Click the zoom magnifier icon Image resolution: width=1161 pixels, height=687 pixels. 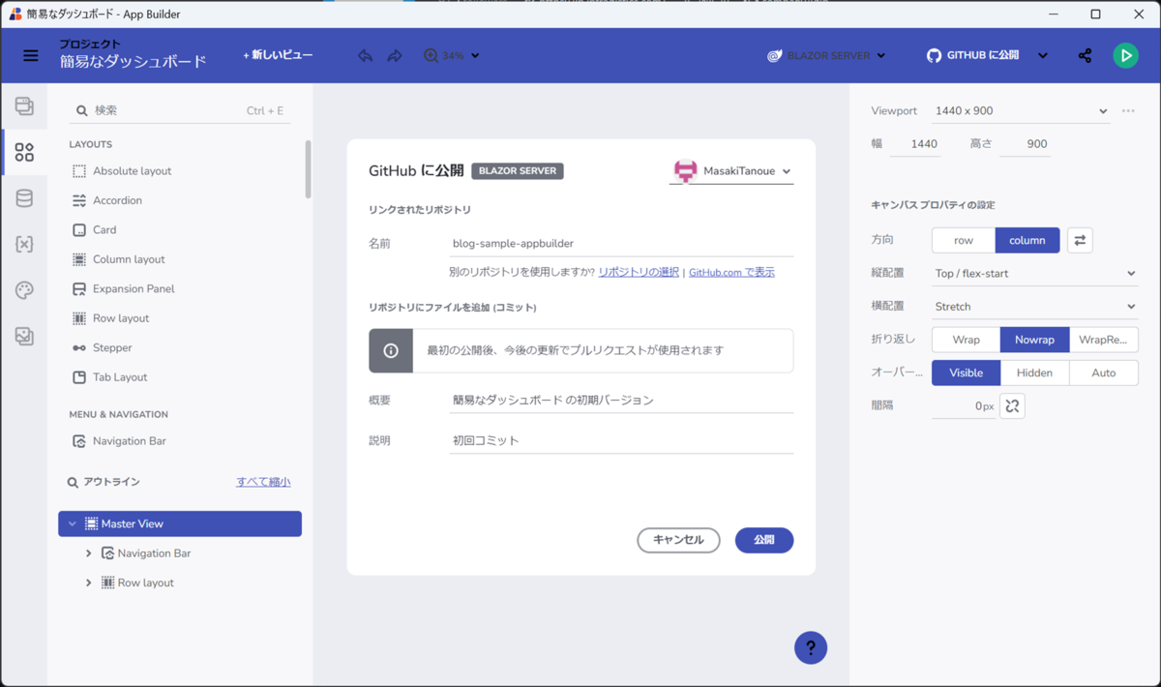[431, 56]
